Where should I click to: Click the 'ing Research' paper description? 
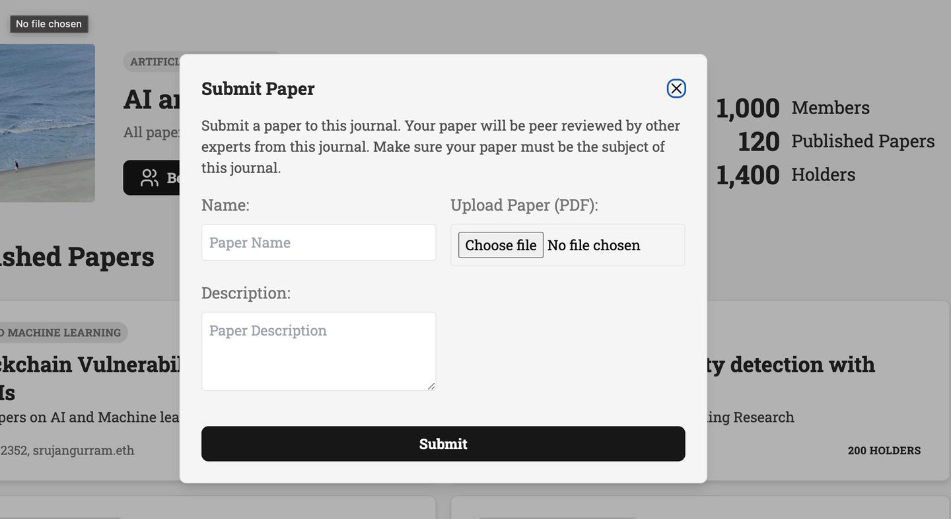coord(750,417)
